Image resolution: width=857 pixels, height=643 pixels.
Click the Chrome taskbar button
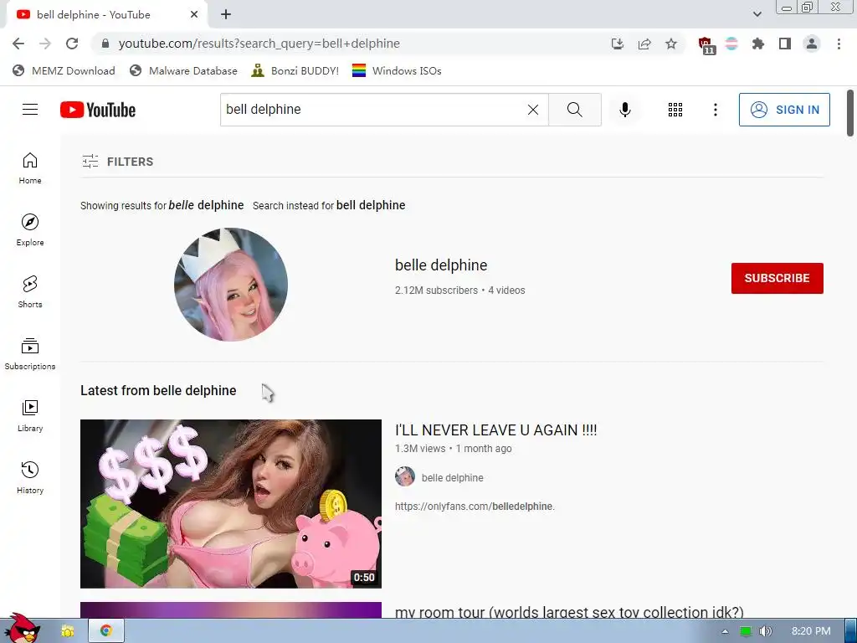(x=106, y=631)
